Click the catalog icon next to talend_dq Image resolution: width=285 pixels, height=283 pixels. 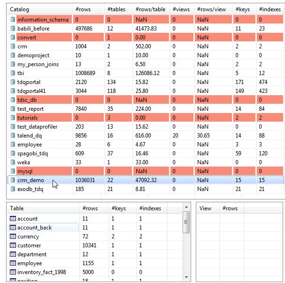pos(13,136)
